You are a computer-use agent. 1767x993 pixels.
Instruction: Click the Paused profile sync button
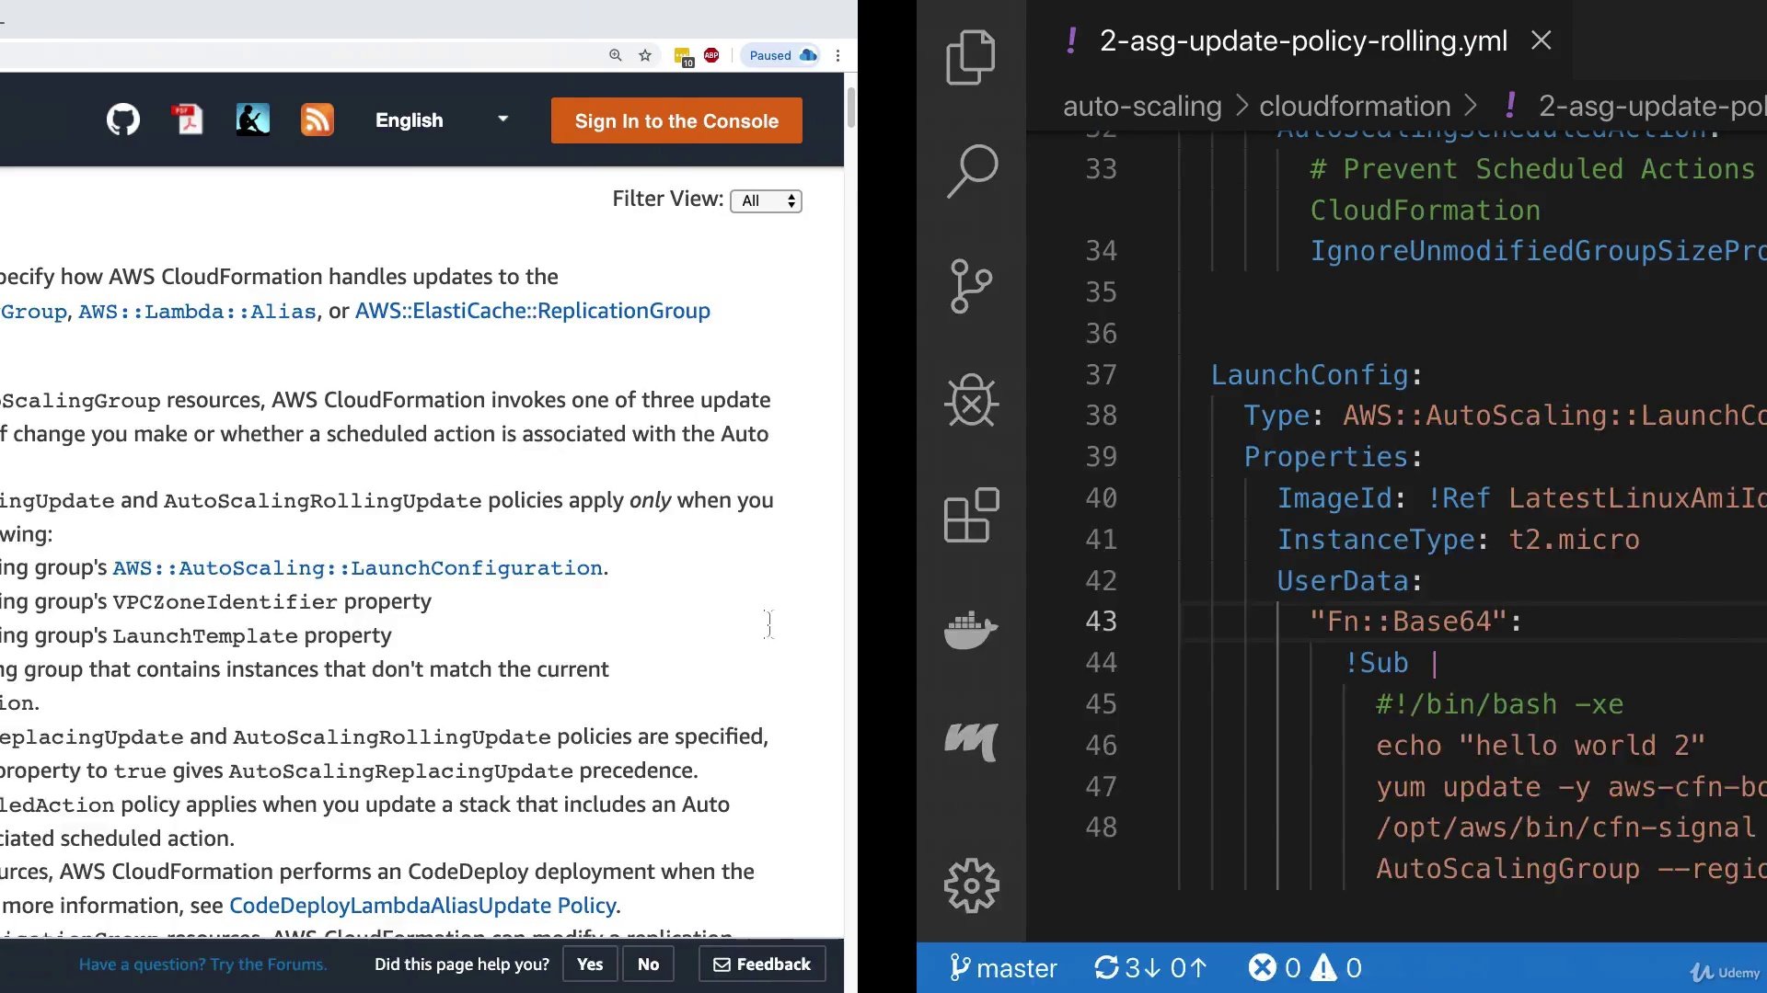tap(781, 55)
